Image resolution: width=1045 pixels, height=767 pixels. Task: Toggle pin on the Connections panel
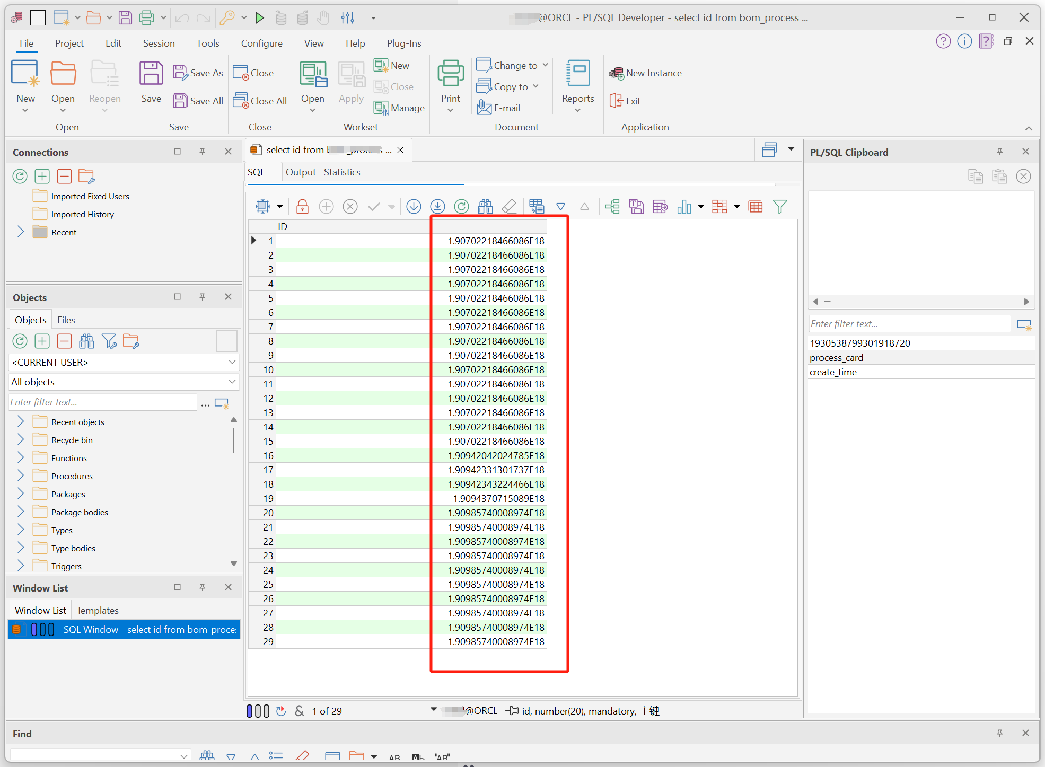click(x=202, y=152)
